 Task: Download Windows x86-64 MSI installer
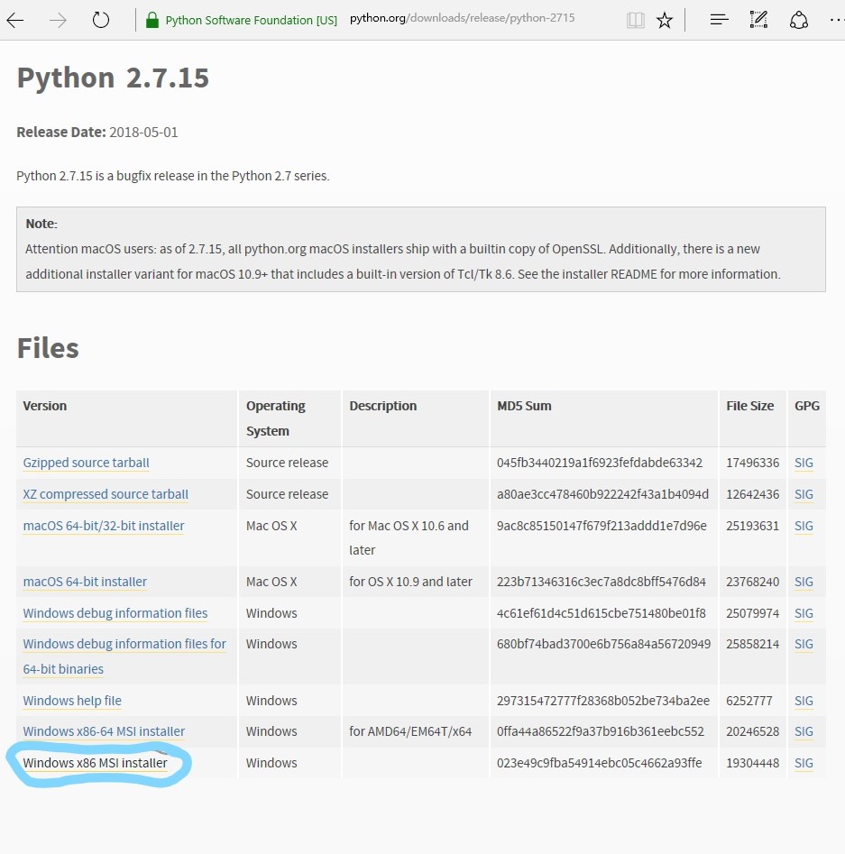tap(104, 731)
